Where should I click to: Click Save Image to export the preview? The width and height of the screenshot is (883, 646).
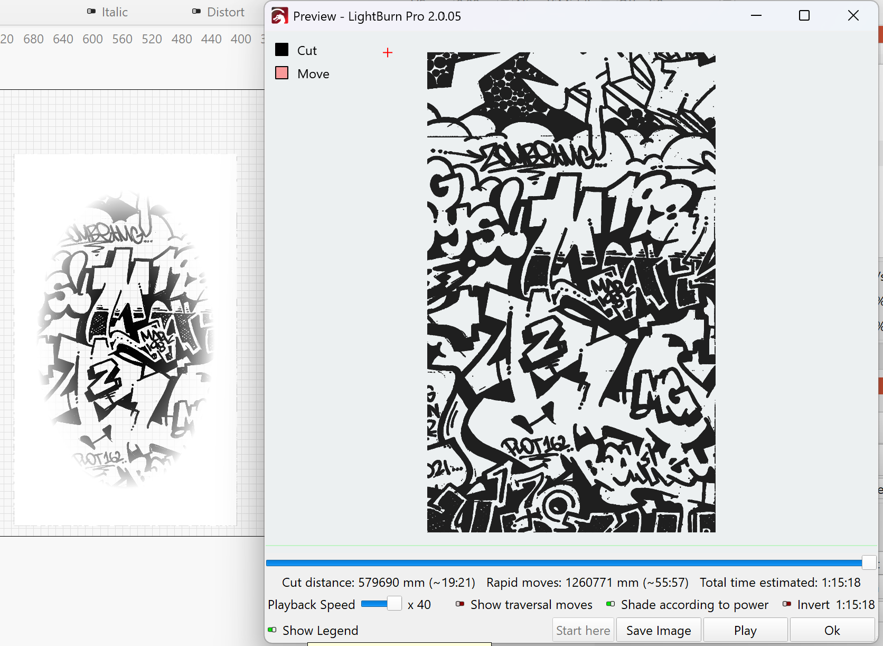point(658,630)
